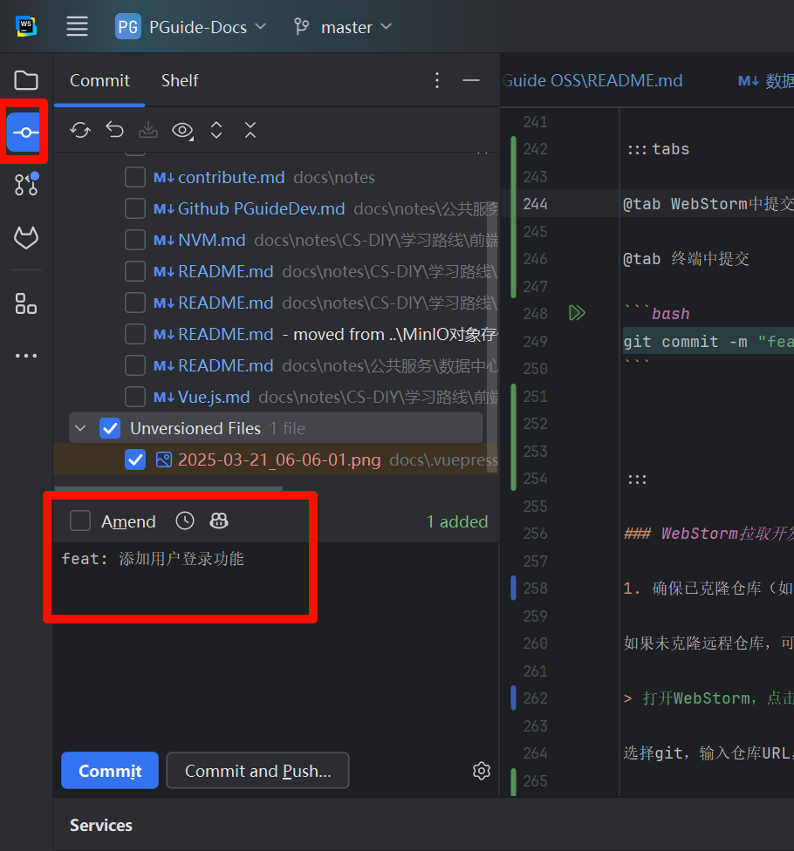The width and height of the screenshot is (794, 851).
Task: Click the Commit and Push button
Action: click(x=257, y=771)
